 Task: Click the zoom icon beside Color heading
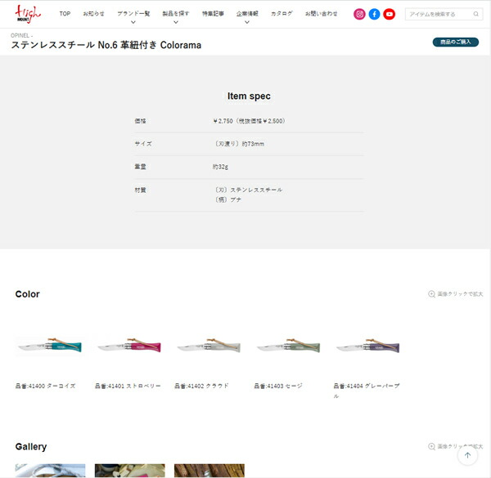(x=432, y=294)
